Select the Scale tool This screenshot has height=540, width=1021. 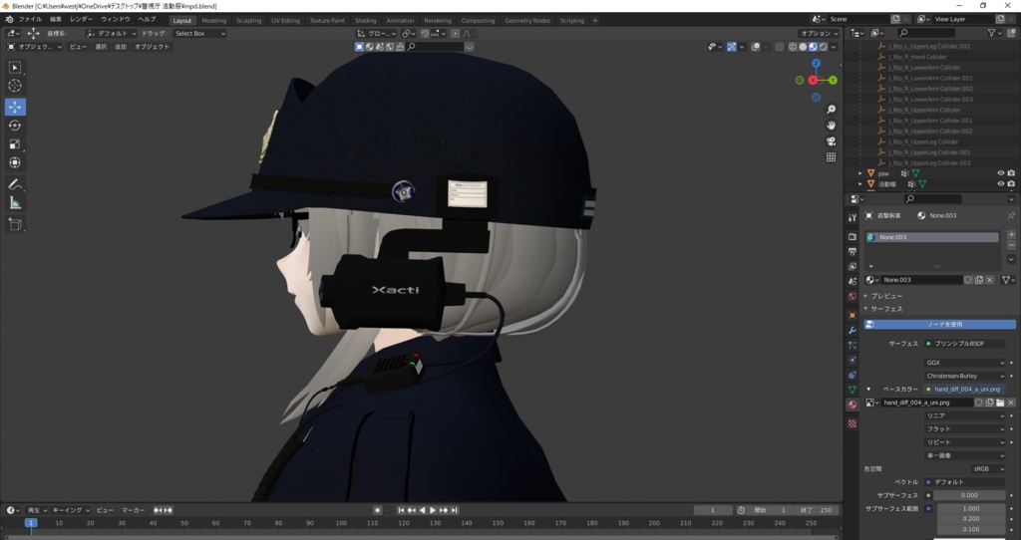pyautogui.click(x=15, y=144)
